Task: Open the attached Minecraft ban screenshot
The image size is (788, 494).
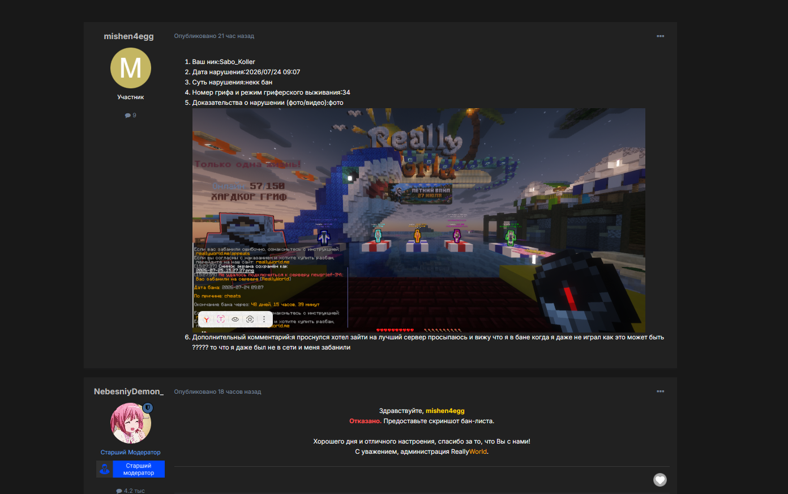Action: click(x=419, y=220)
